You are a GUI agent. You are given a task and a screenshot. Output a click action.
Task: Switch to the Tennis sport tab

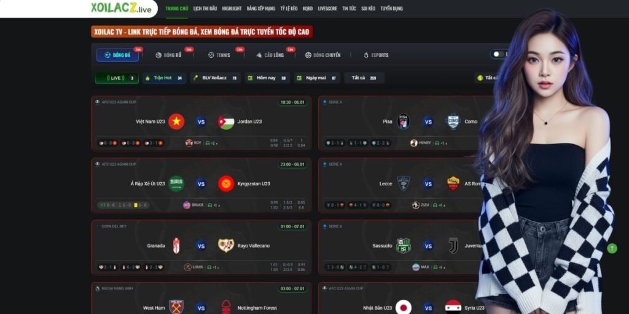[219, 55]
